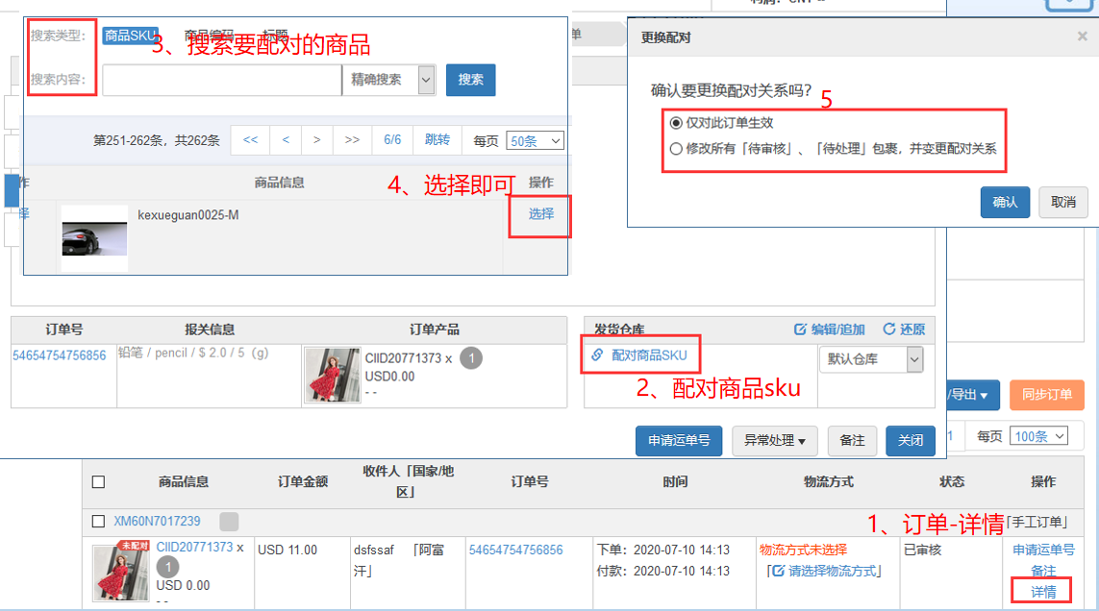The width and height of the screenshot is (1099, 611).
Task: Select 修改所有待审核待处理包裹 radio option
Action: coord(676,149)
